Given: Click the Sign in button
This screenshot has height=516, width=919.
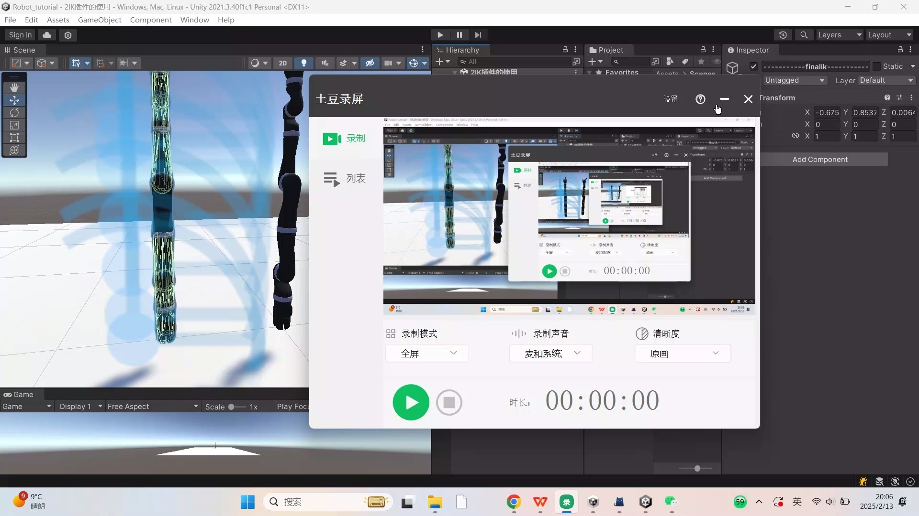Looking at the screenshot, I should (x=19, y=34).
